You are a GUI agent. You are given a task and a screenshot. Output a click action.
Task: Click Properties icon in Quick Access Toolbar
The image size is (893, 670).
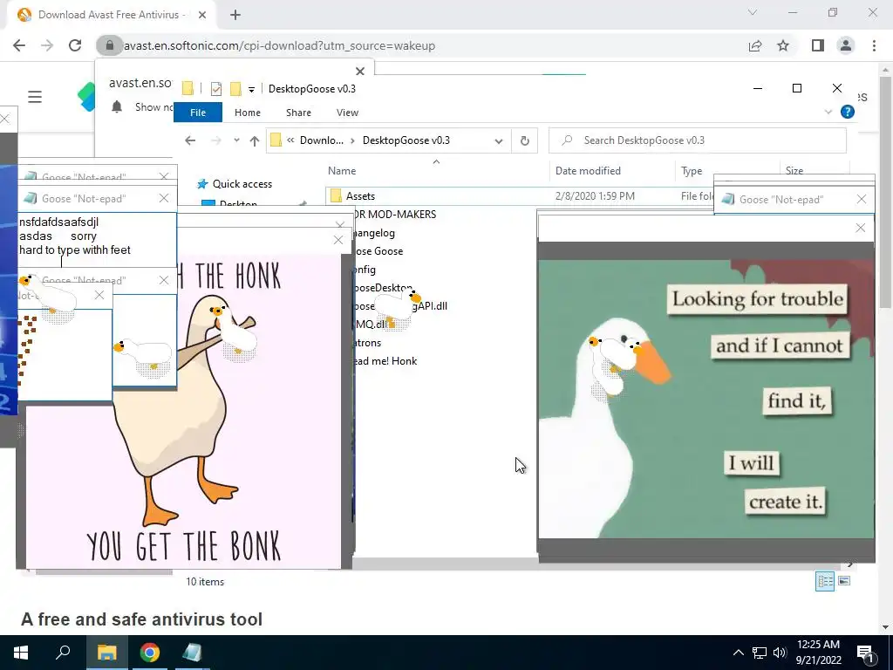pos(216,89)
